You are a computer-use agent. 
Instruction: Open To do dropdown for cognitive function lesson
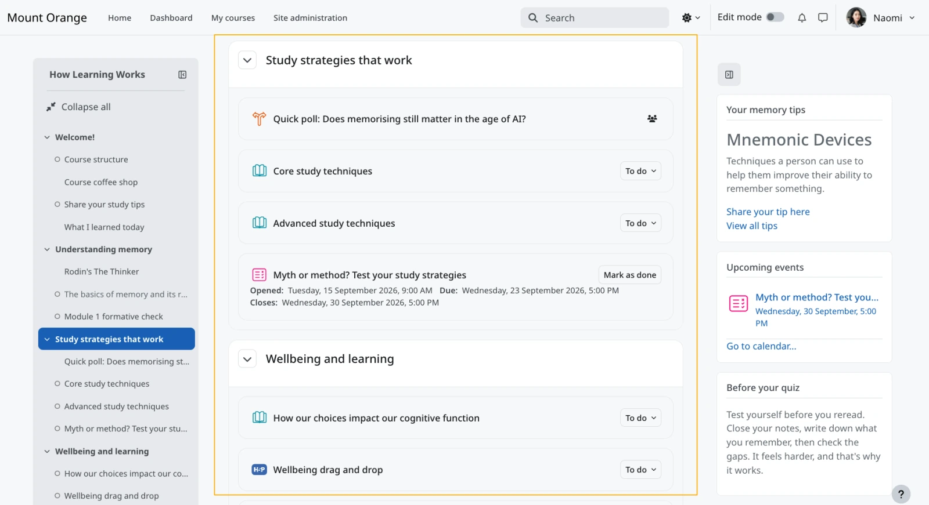tap(640, 418)
